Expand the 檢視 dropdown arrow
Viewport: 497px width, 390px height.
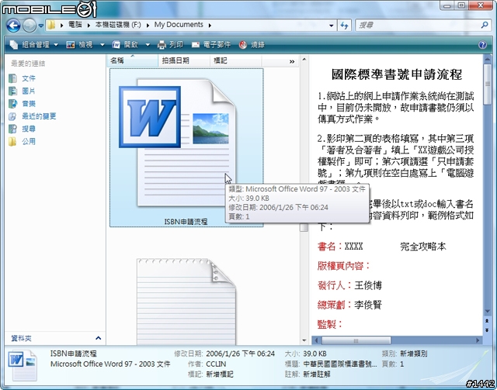(x=102, y=45)
